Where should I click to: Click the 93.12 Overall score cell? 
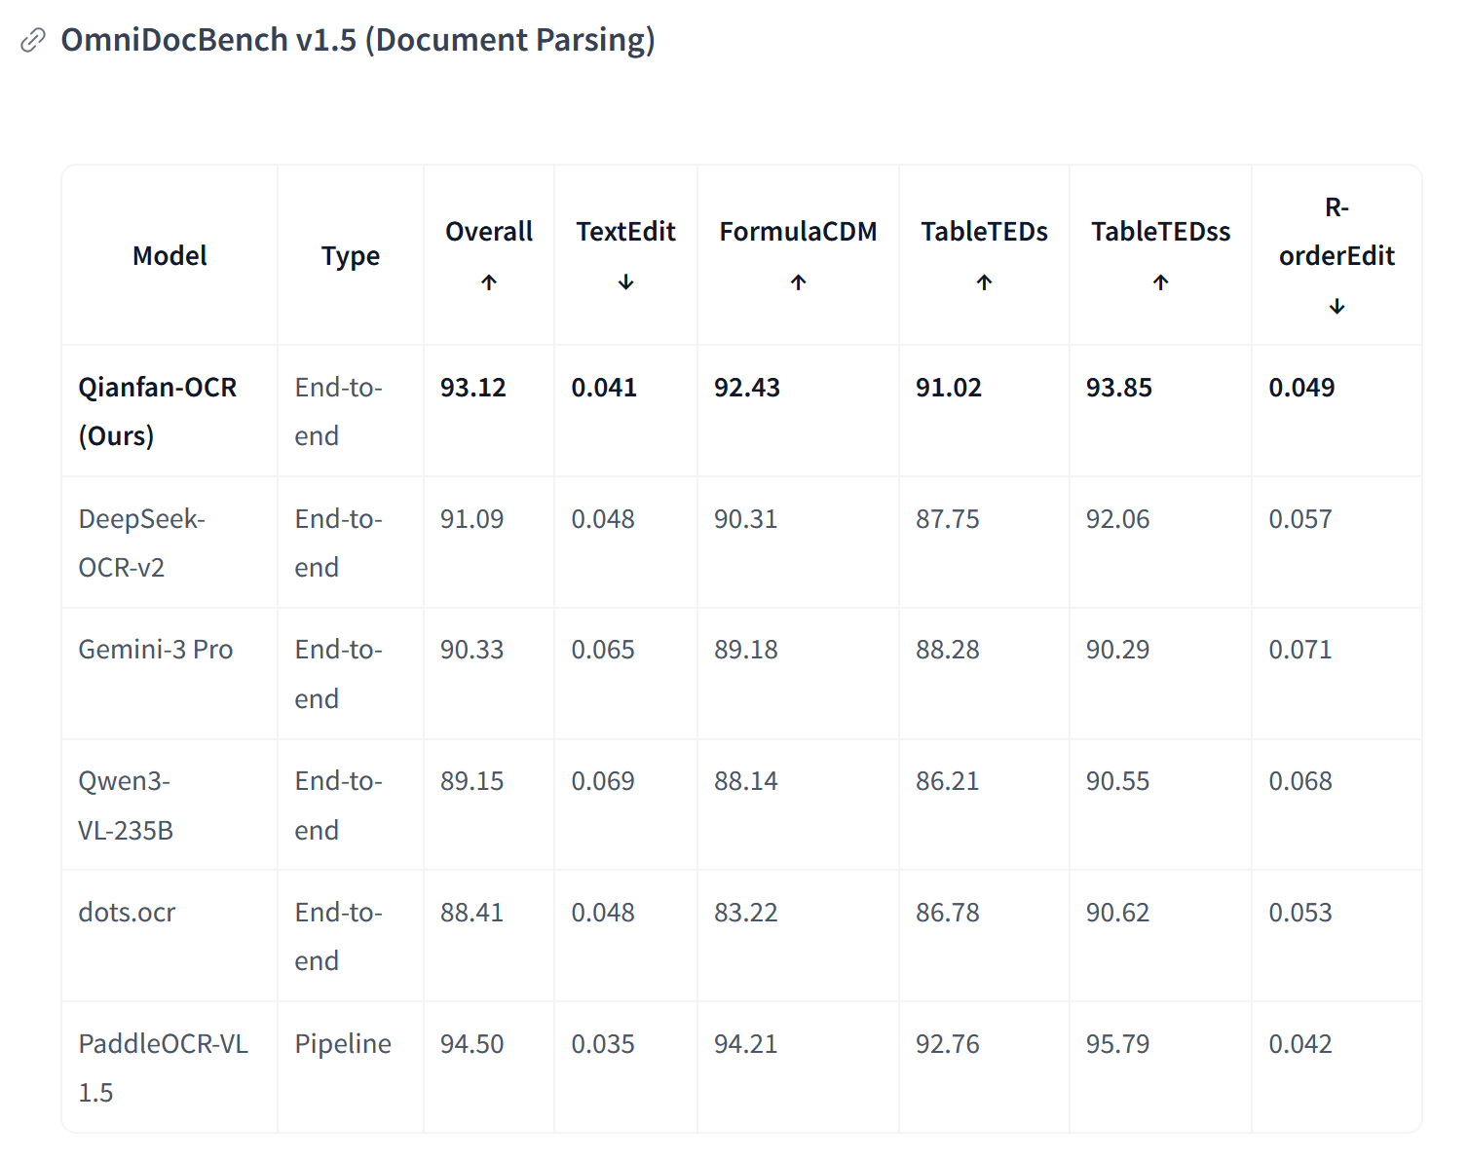473,388
